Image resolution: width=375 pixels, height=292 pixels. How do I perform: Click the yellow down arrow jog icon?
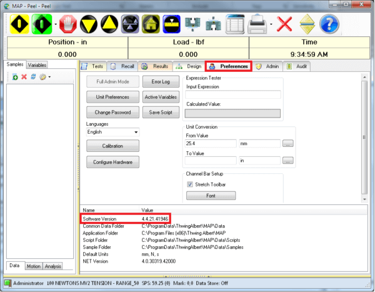[89, 24]
